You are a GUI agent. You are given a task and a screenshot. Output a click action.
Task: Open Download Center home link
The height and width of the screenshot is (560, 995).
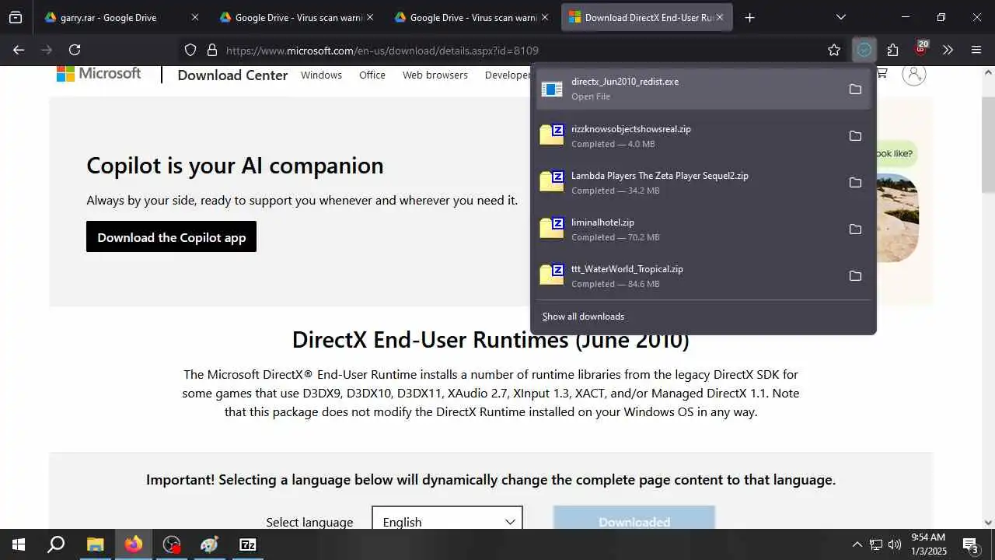coord(232,75)
